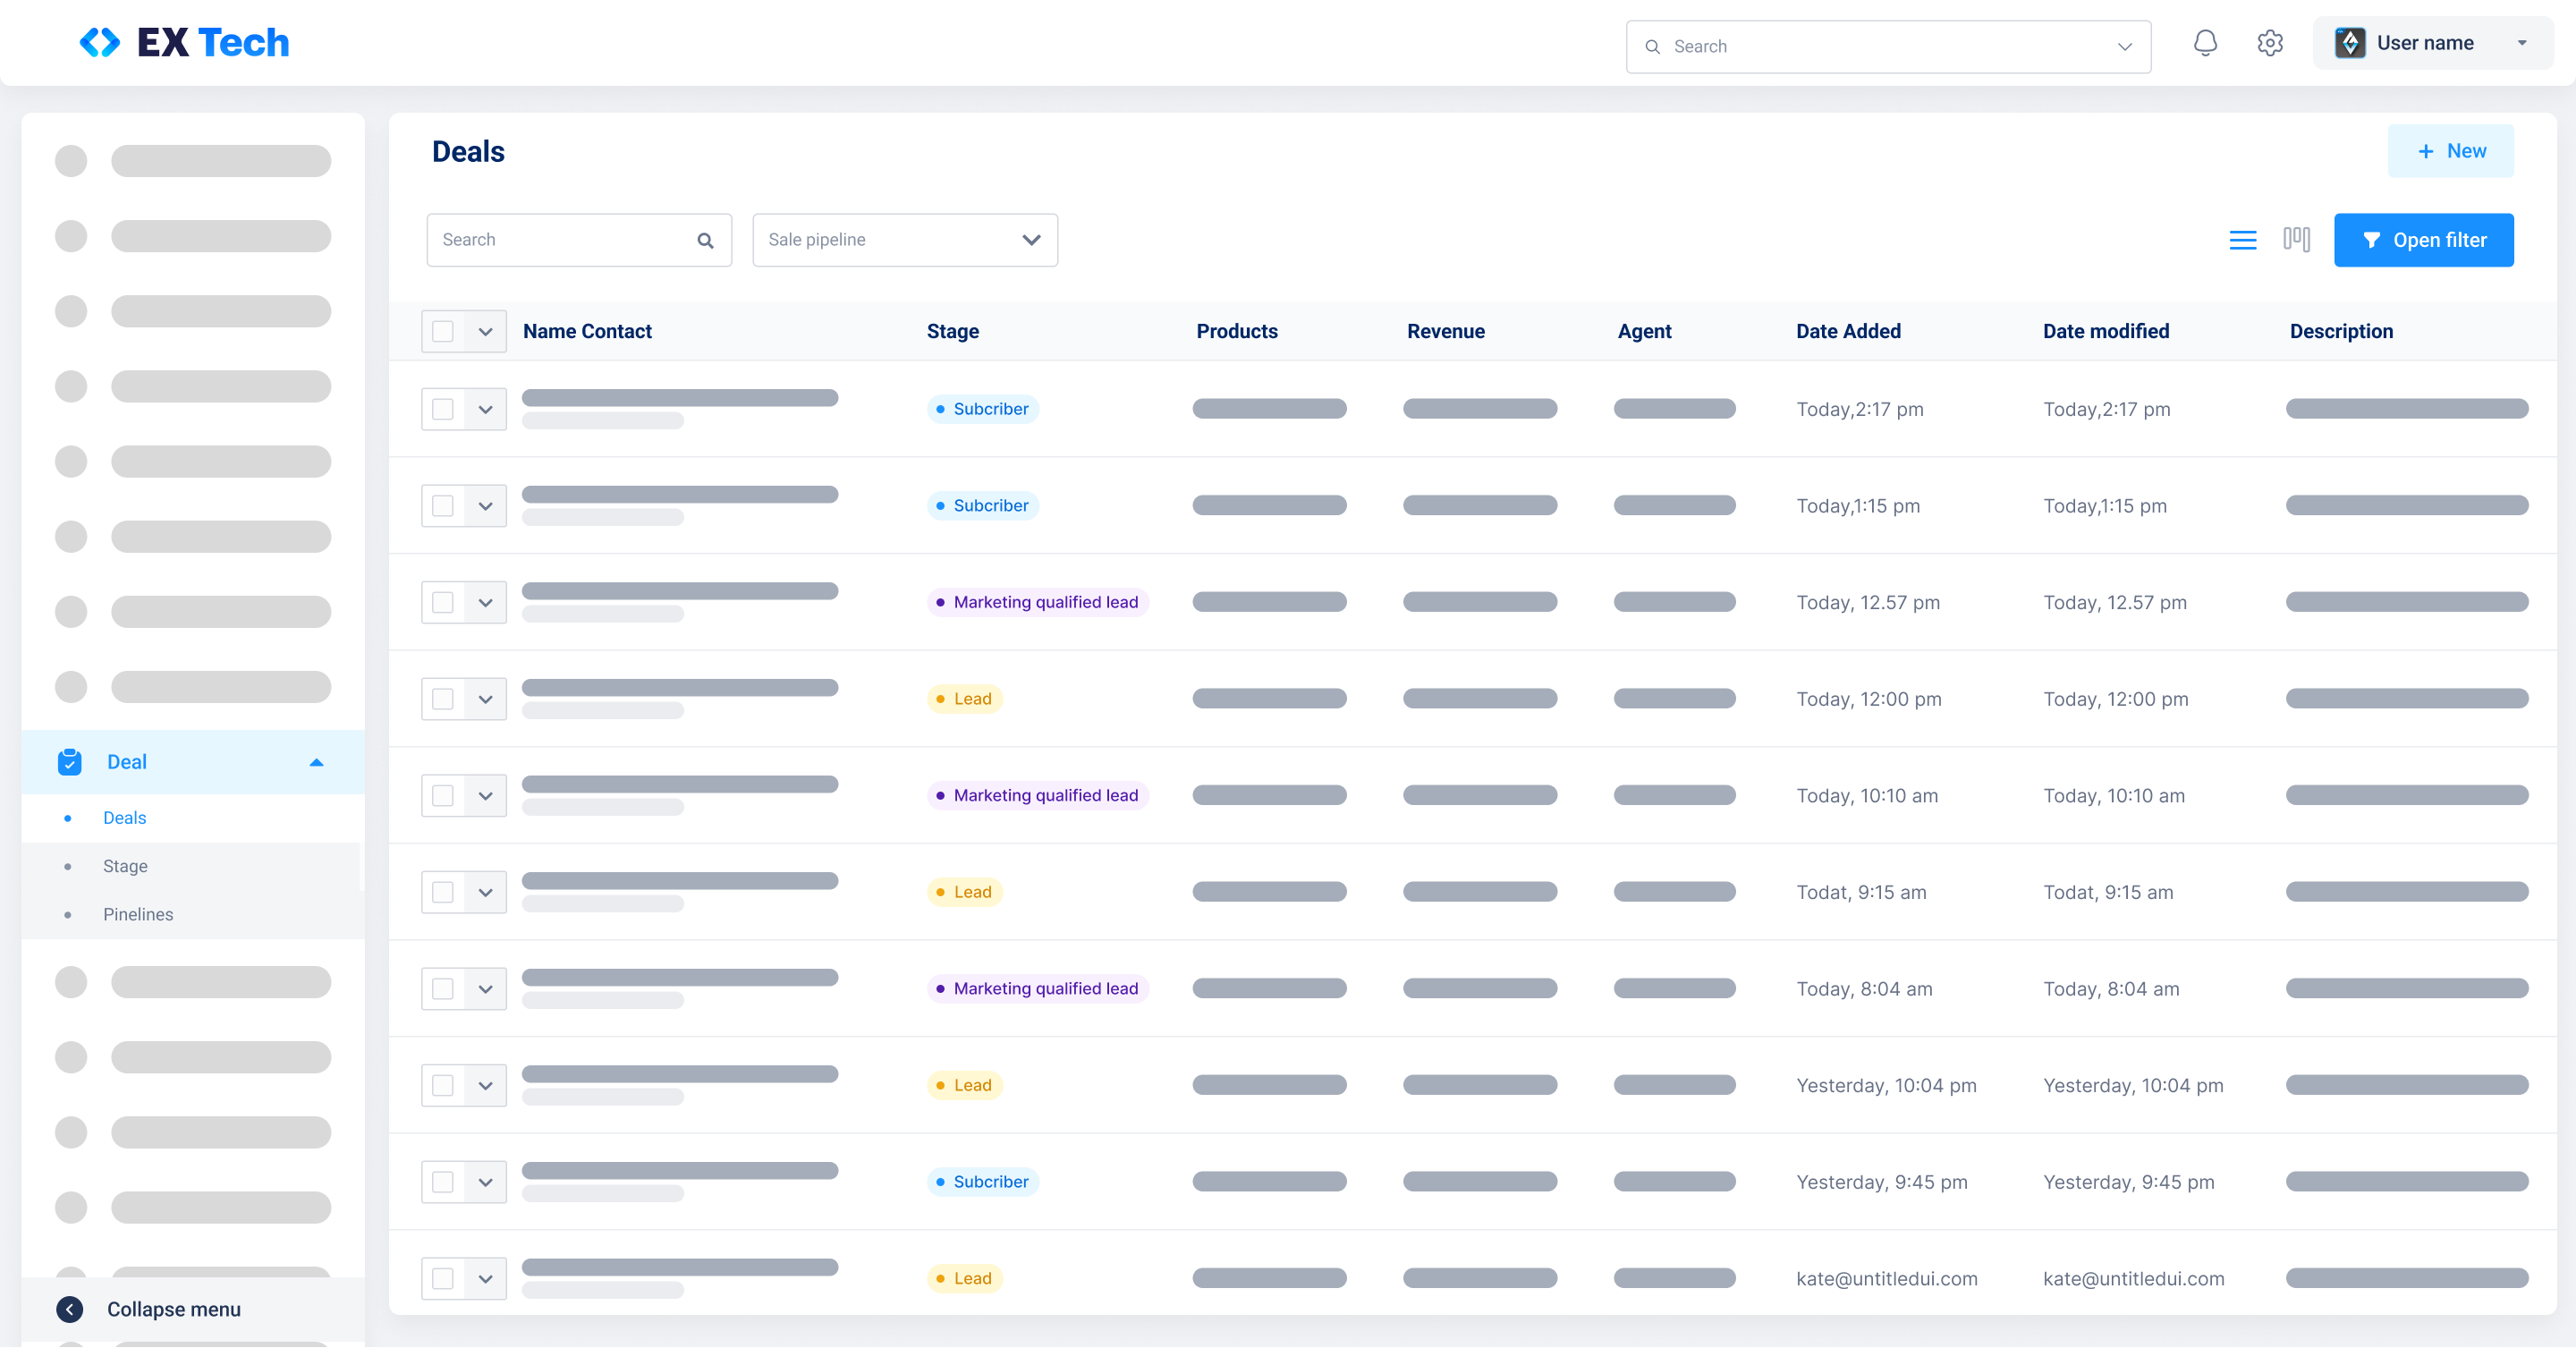Click the Date Added column header

[x=1848, y=331]
